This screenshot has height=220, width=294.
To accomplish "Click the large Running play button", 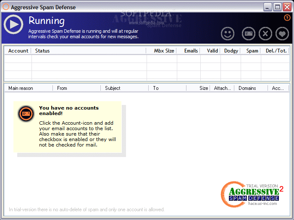I will [x=13, y=24].
